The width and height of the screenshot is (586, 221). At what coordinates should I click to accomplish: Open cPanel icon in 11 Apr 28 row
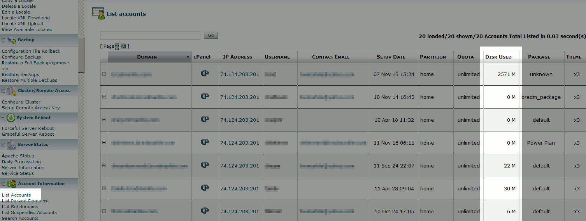coord(205,188)
